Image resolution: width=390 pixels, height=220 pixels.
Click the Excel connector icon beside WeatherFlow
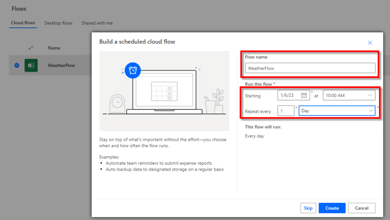point(31,65)
